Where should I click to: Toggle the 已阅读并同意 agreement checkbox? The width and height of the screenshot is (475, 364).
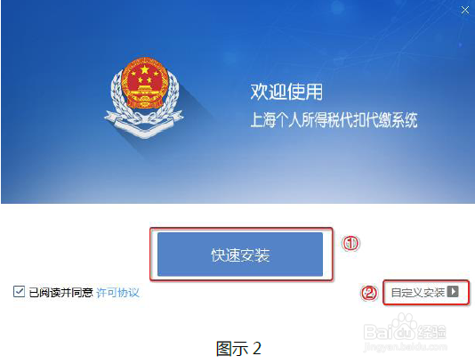coord(19,292)
